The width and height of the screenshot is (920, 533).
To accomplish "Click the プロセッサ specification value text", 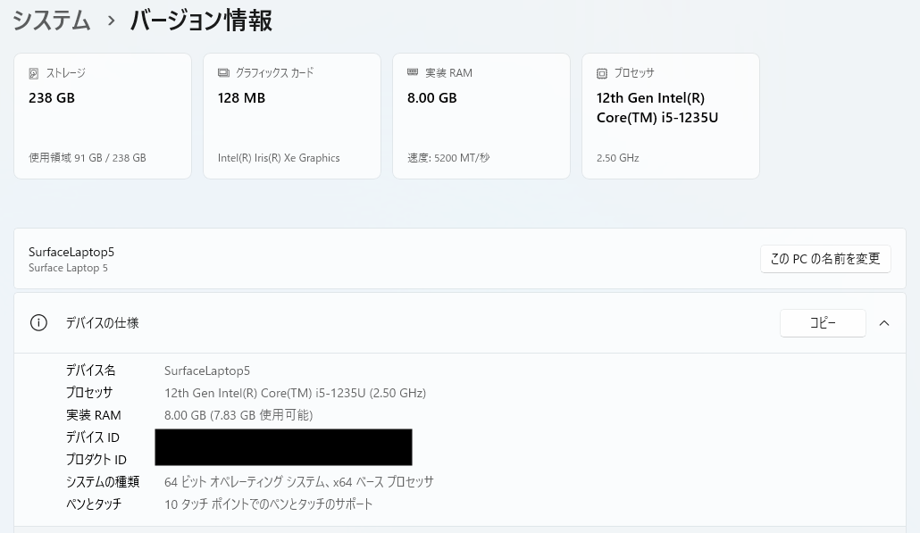I will point(295,393).
